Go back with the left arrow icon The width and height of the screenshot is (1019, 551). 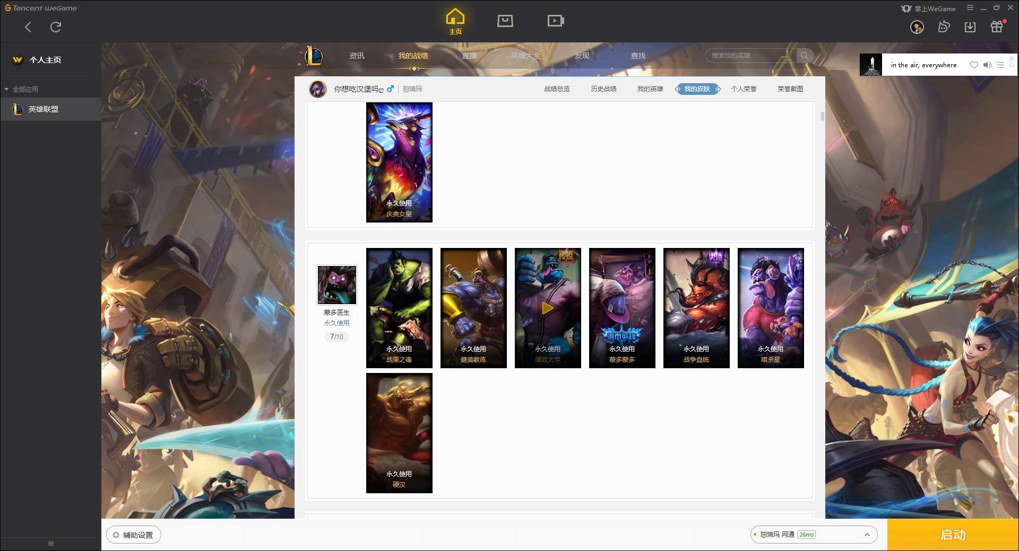[28, 27]
